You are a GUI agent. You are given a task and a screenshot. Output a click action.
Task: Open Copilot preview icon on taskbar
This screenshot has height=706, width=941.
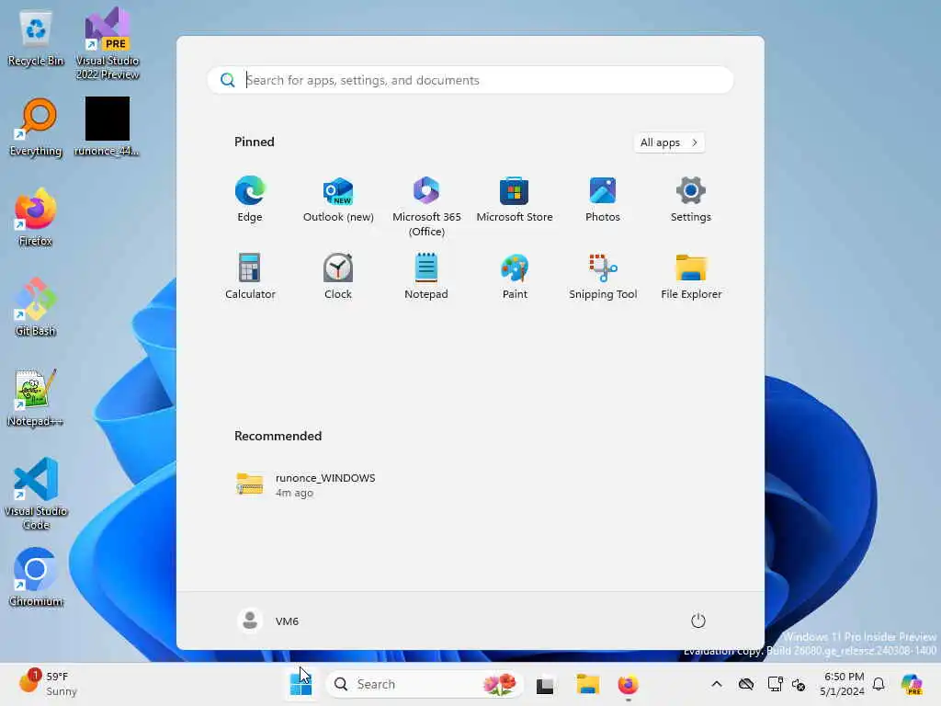click(x=911, y=684)
